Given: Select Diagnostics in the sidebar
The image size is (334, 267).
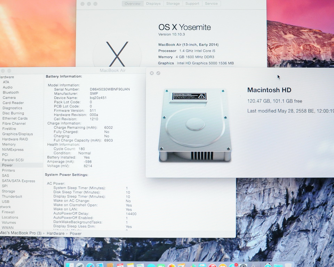Looking at the screenshot, I should 13,108.
